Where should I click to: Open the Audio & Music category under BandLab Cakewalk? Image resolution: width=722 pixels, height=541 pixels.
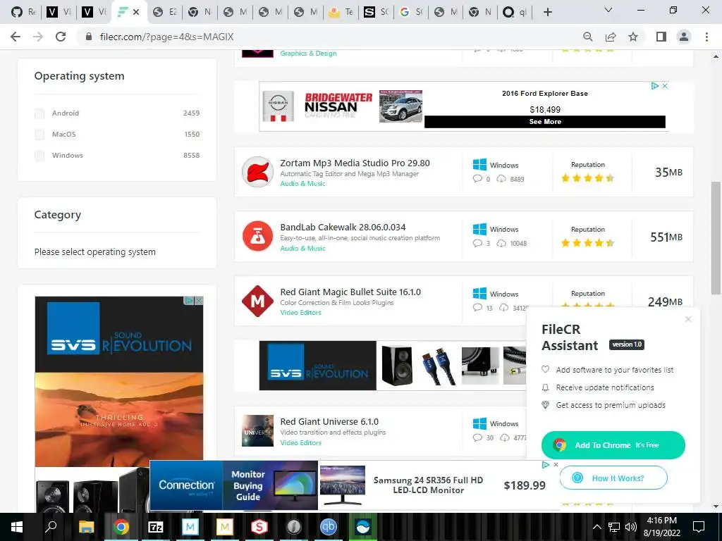(302, 249)
